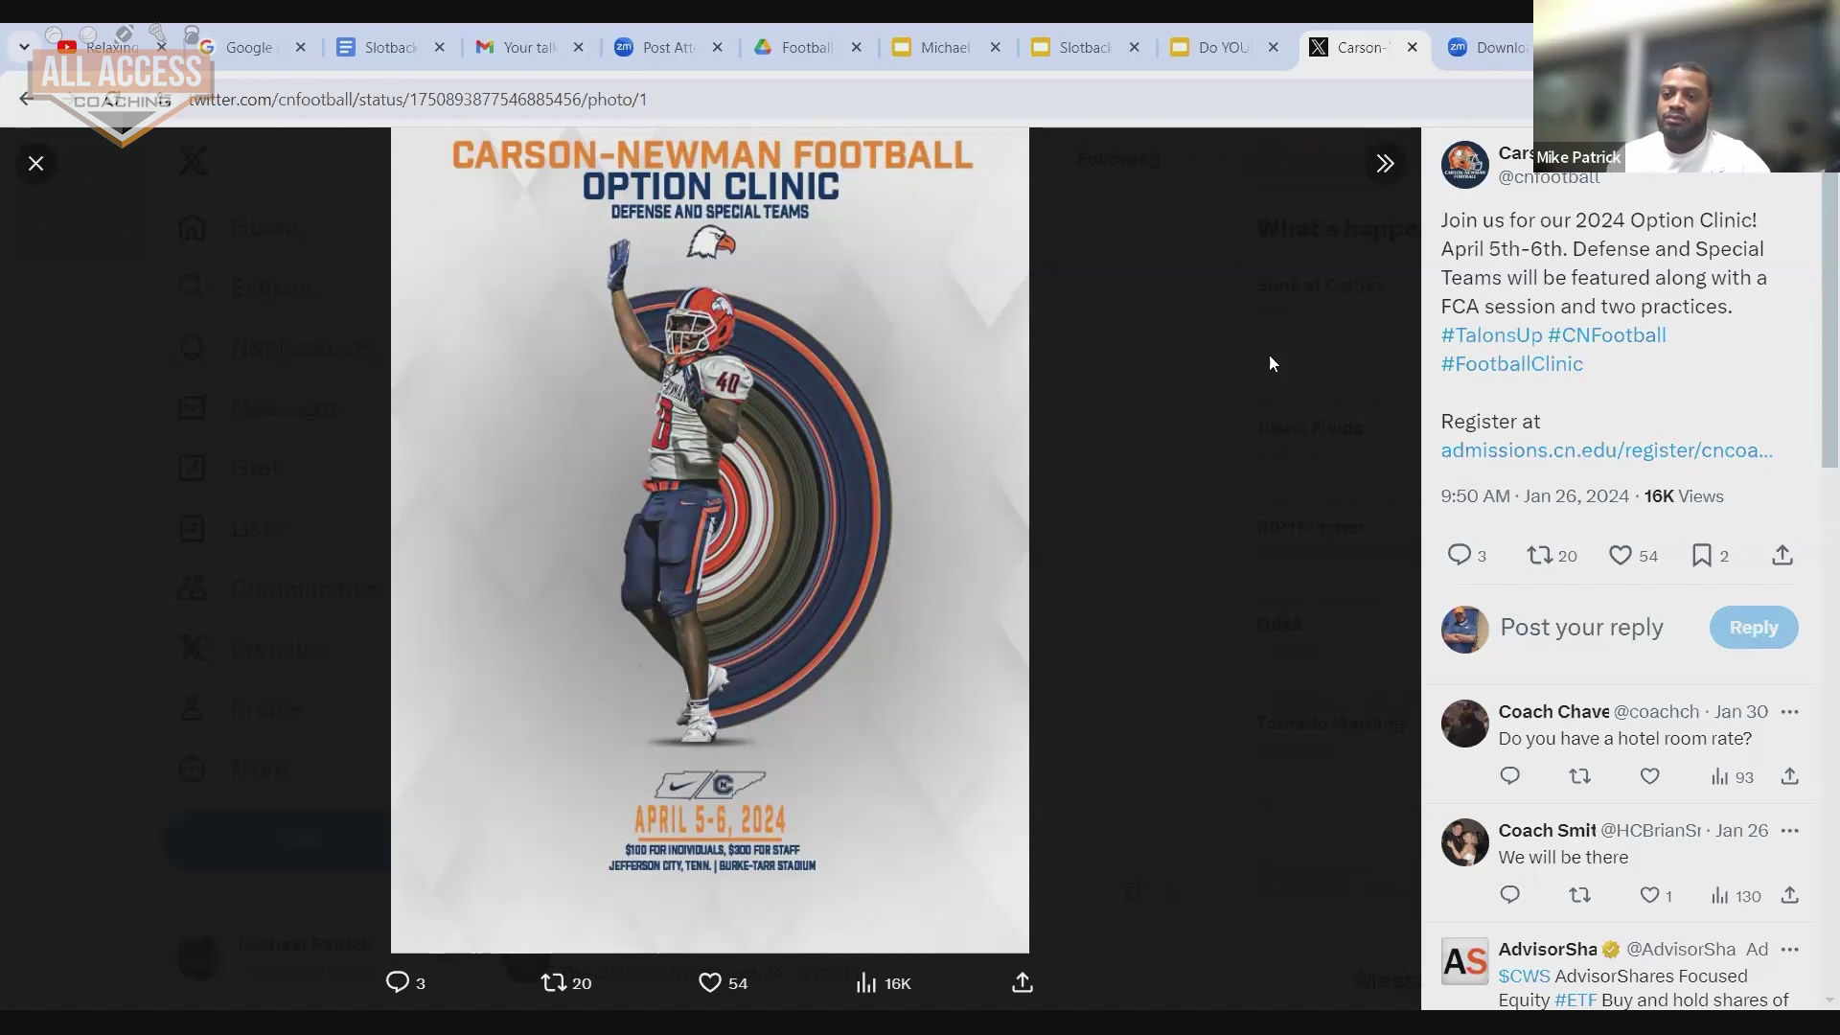The width and height of the screenshot is (1840, 1035).
Task: Switch to the Gmail 'Your talk' tab
Action: 529,47
